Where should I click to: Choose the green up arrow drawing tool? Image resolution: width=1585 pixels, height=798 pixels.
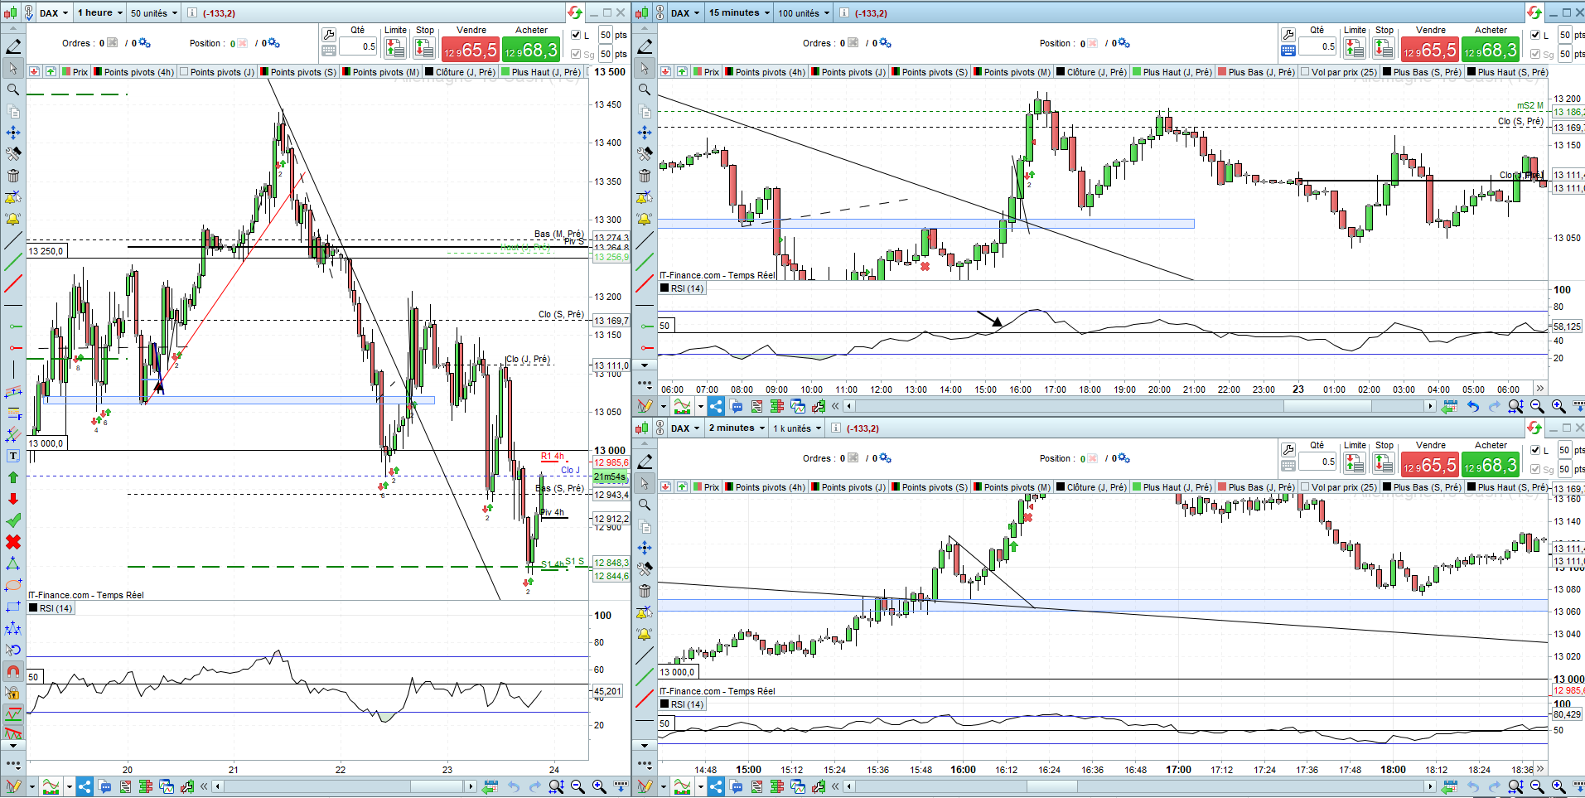point(13,477)
